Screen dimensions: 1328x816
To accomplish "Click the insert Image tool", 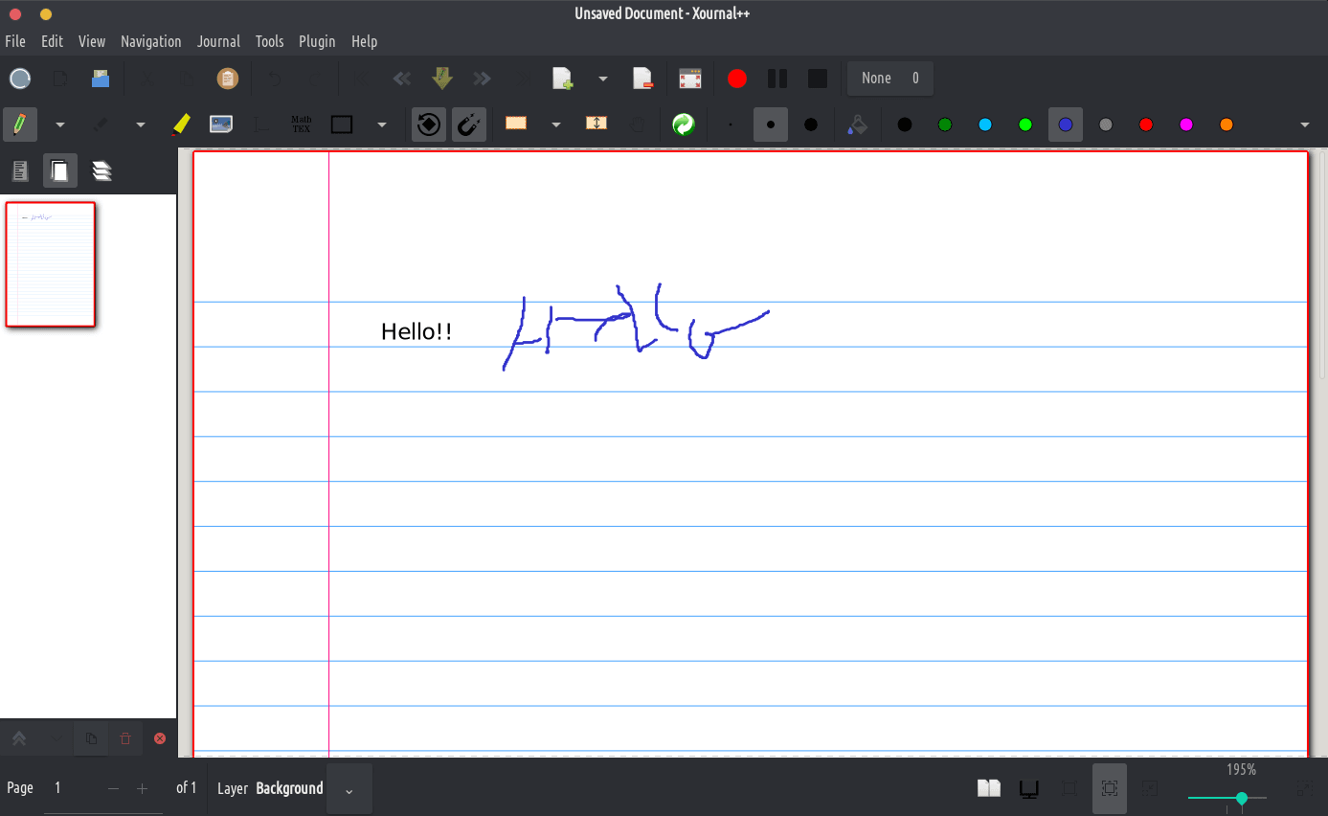I will coord(221,125).
